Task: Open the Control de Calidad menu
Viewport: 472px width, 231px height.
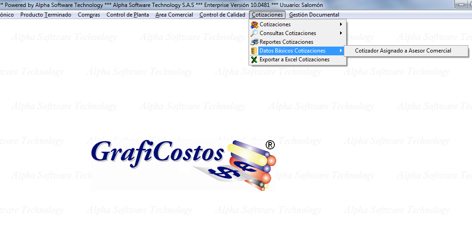Action: 222,15
